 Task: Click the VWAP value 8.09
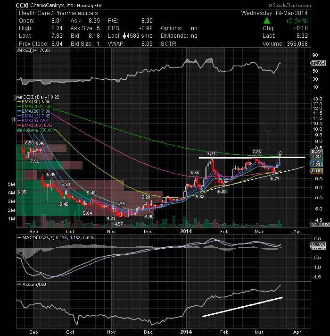click(147, 44)
